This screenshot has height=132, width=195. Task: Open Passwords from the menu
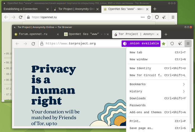(x=158, y=105)
